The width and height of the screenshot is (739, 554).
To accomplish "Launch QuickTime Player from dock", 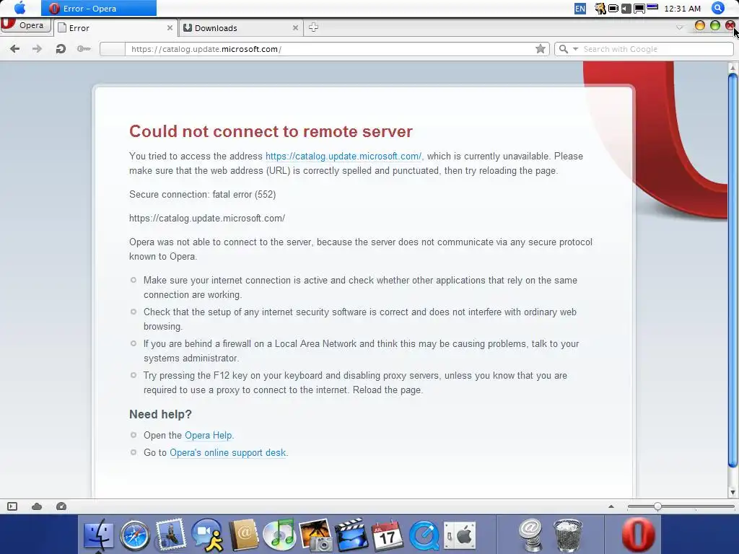I will coord(424,536).
